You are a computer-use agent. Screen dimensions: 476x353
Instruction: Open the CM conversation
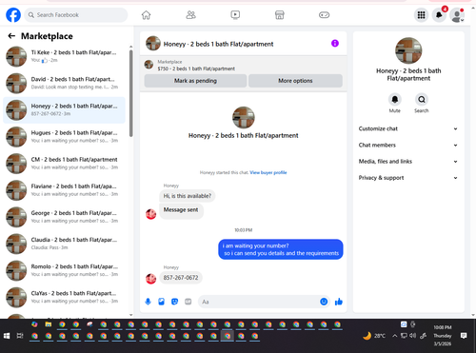64,164
